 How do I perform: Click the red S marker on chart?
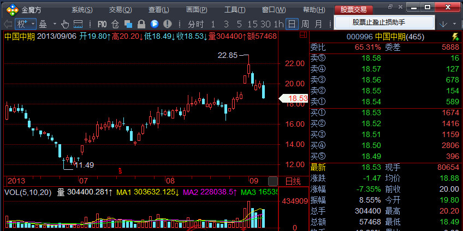[120, 170]
